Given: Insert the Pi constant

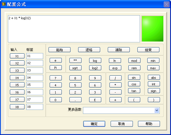Looking at the screenshot, I should (x=56, y=68).
